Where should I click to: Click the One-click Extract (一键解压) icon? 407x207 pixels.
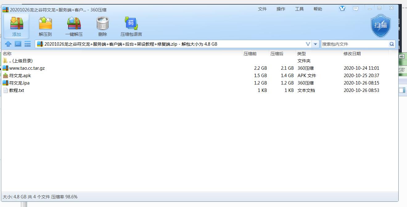pos(74,23)
